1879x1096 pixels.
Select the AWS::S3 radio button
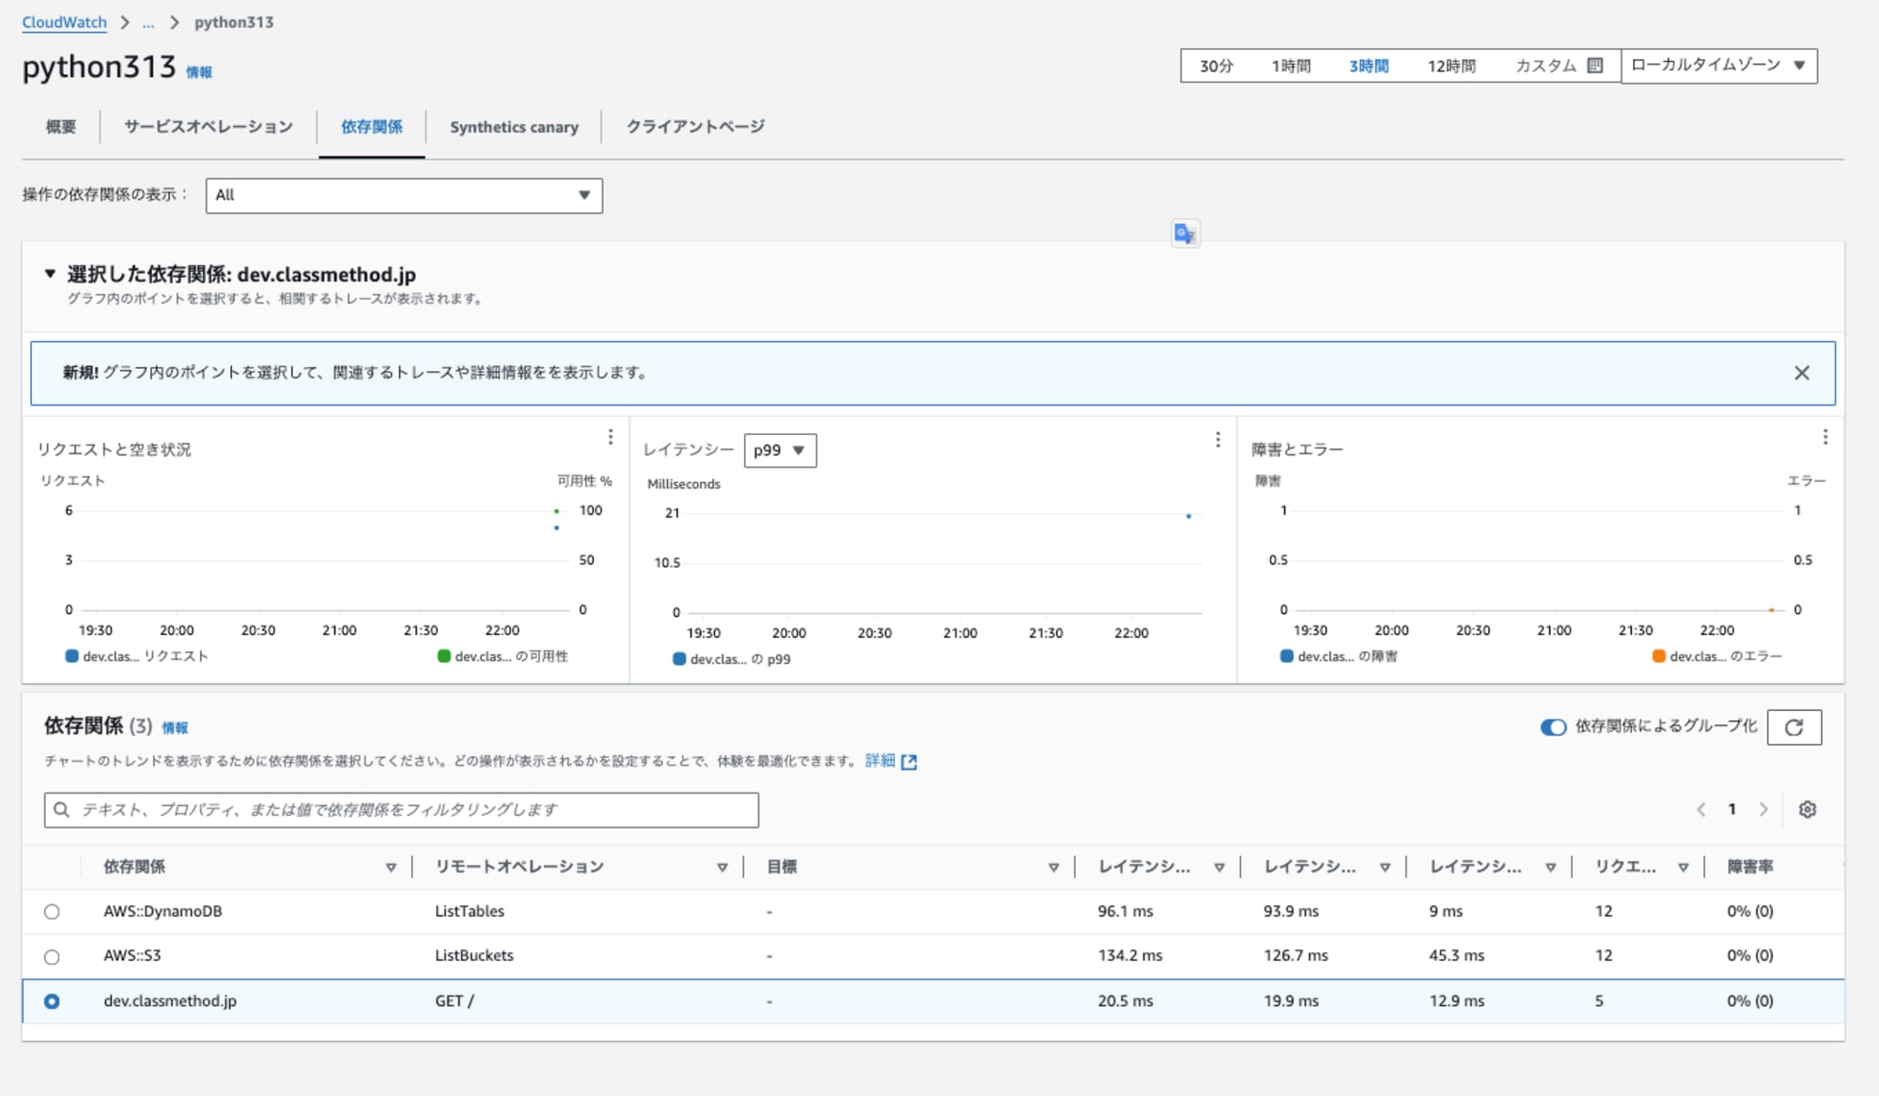52,957
